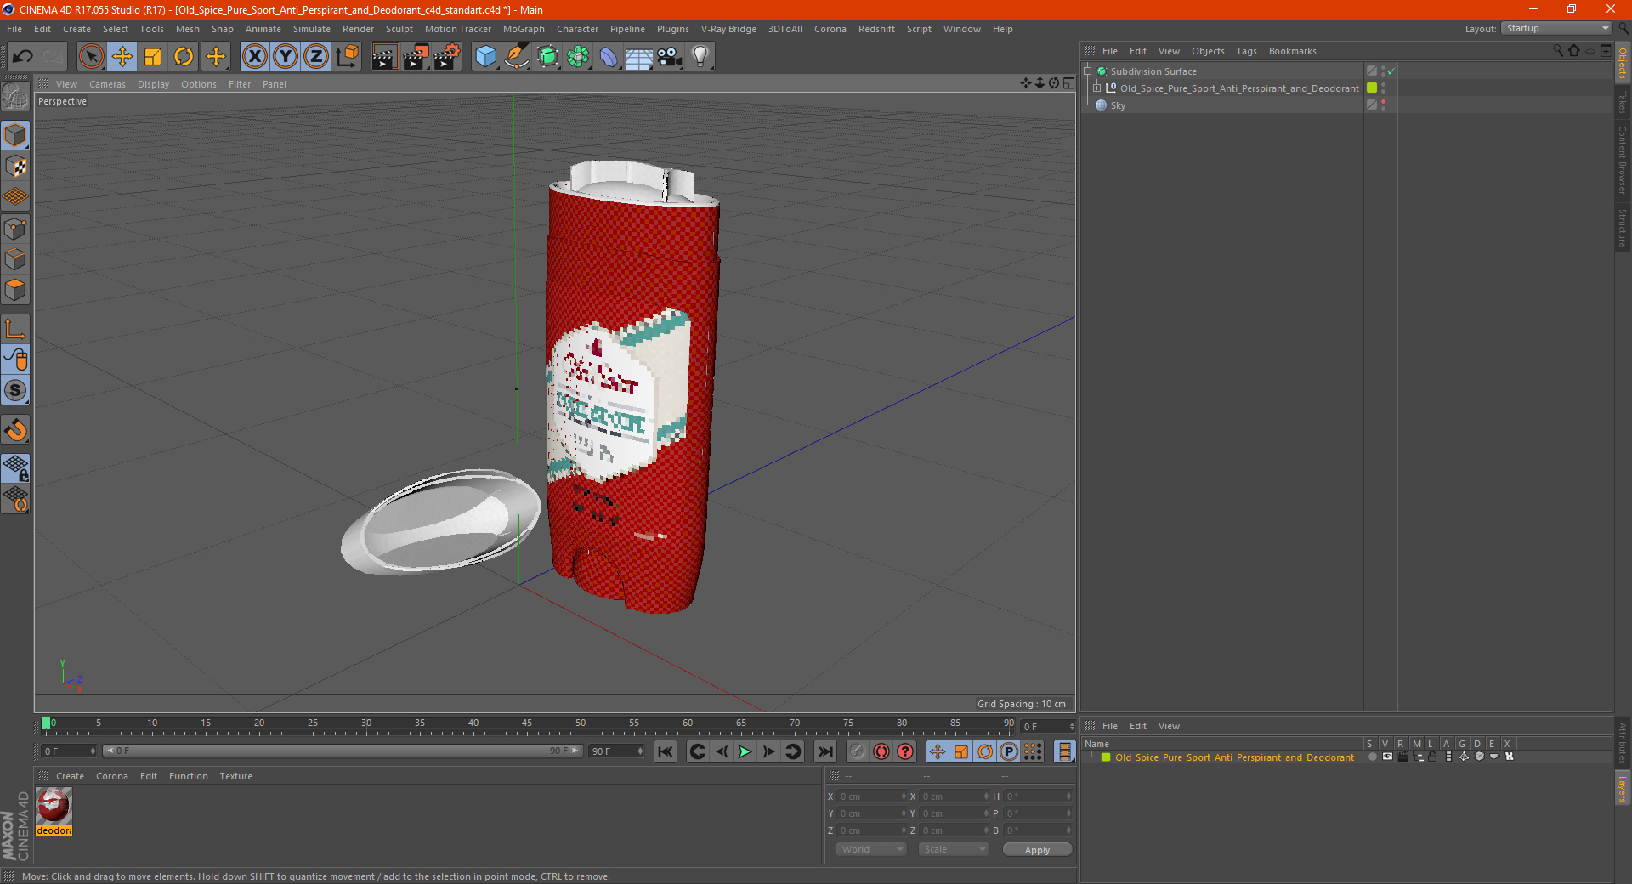Image resolution: width=1632 pixels, height=884 pixels.
Task: Go to end of animation
Action: [824, 751]
